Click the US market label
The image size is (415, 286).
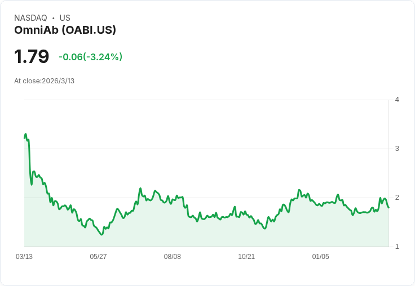[x=65, y=18]
